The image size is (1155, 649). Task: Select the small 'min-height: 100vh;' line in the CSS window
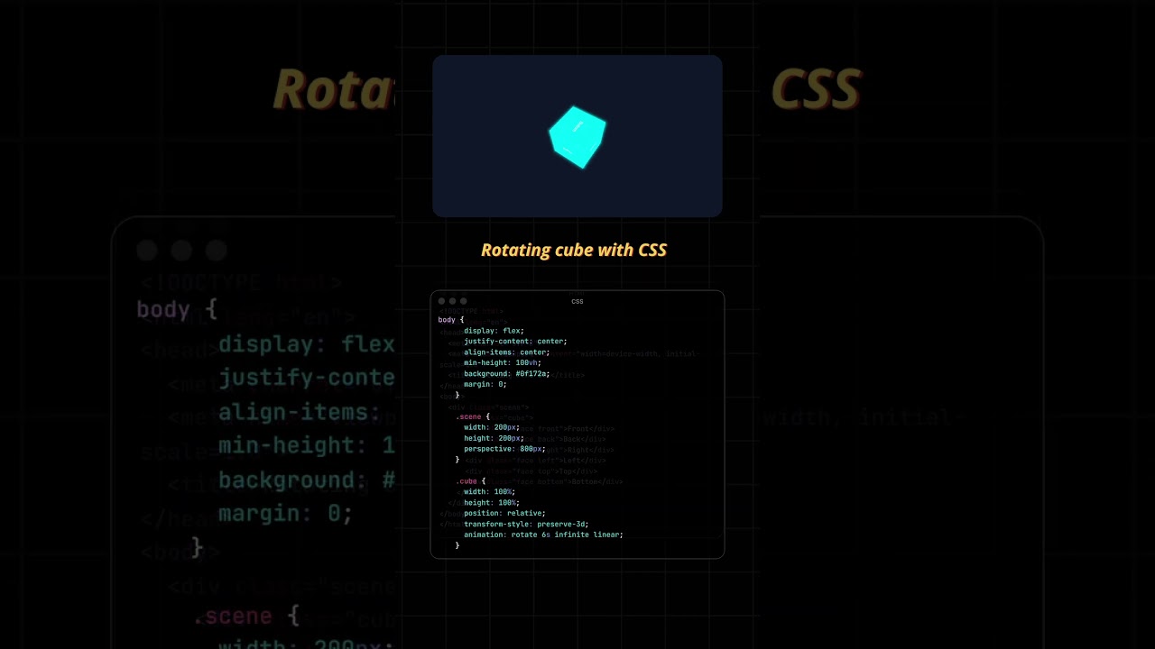pyautogui.click(x=503, y=363)
